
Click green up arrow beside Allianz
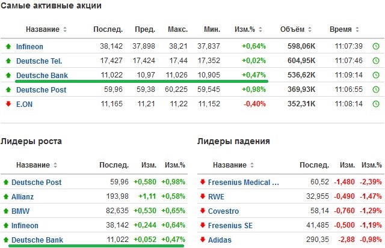pos(6,196)
